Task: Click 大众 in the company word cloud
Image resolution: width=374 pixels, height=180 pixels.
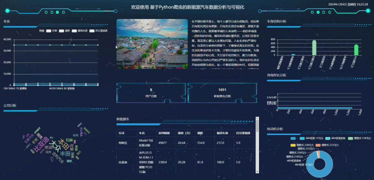Action: point(55,146)
